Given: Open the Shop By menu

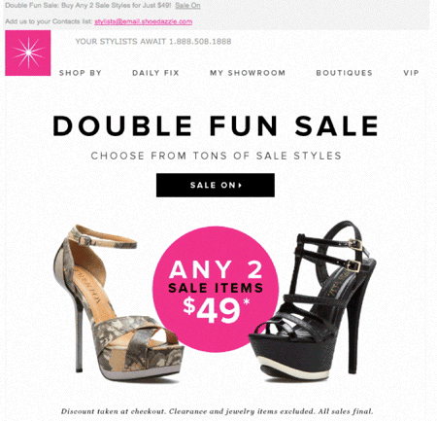Looking at the screenshot, I should 81,73.
